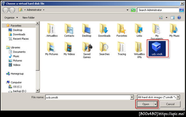This screenshot has height=117, width=186.
Task: Select Computer in navigation pane
Action: pyautogui.click(x=14, y=82)
